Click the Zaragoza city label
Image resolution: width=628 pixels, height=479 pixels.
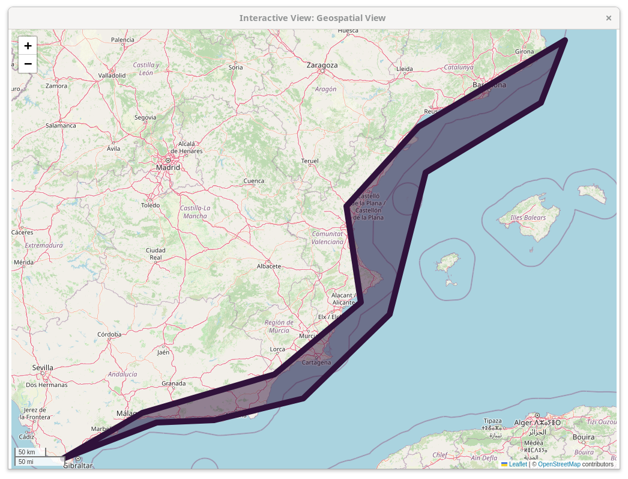(322, 66)
